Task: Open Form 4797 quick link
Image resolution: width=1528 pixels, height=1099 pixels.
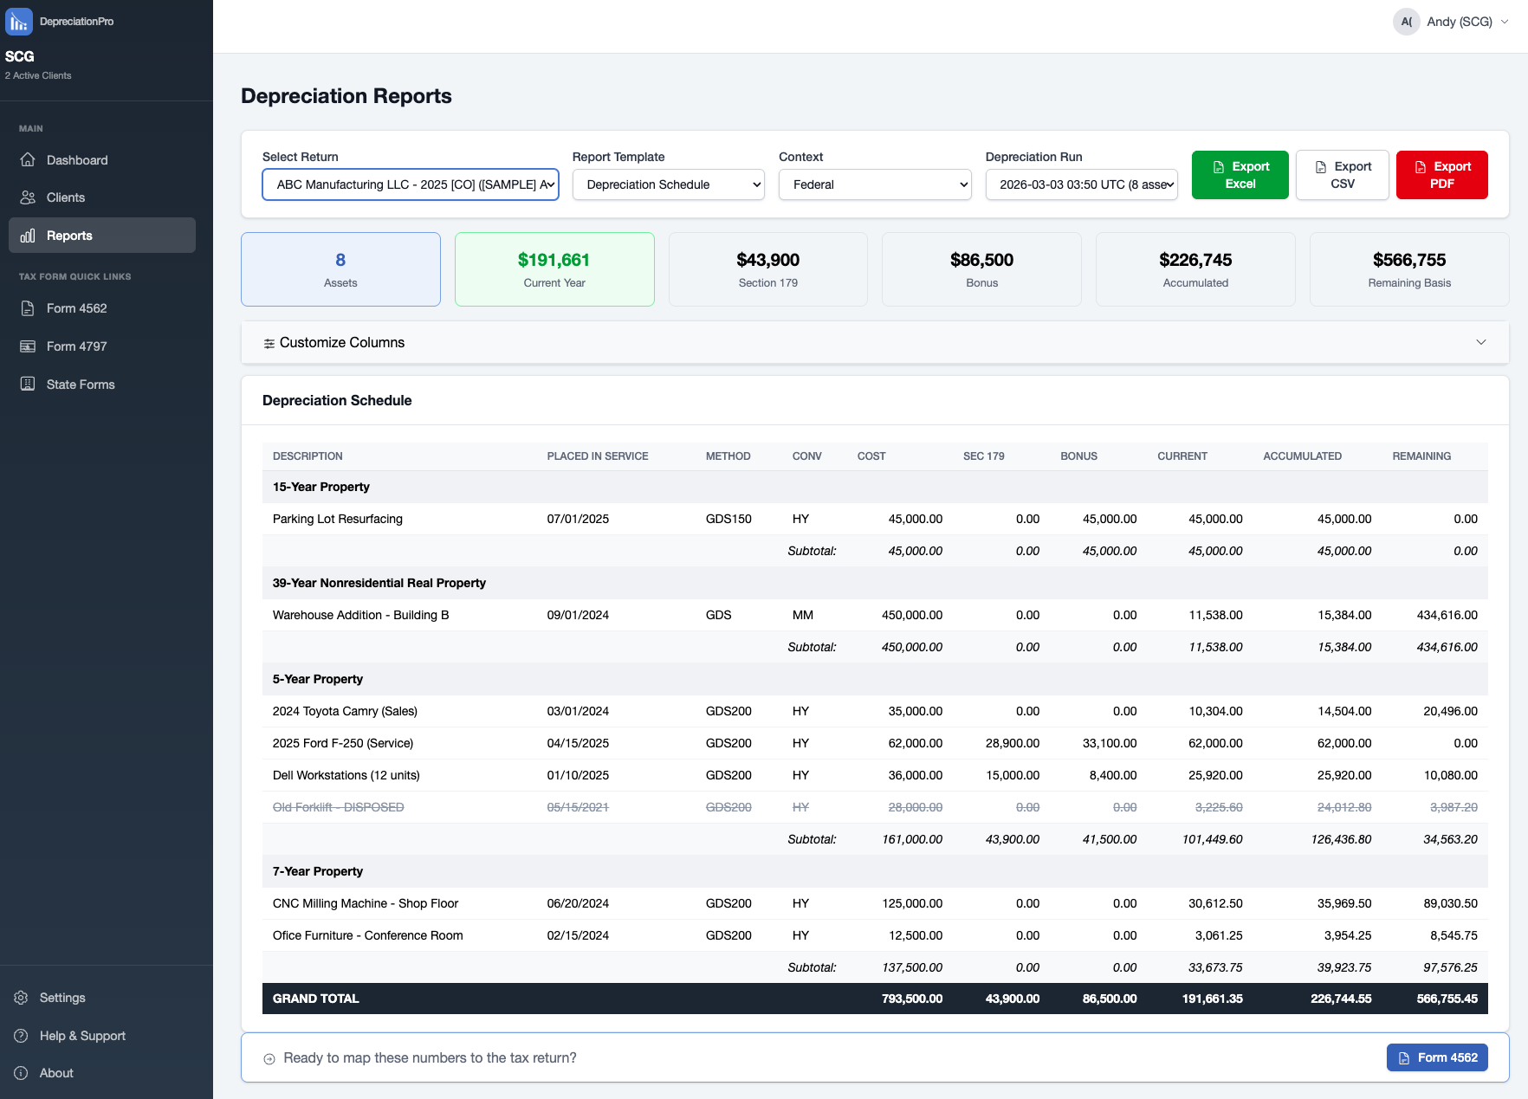Action: 102,346
